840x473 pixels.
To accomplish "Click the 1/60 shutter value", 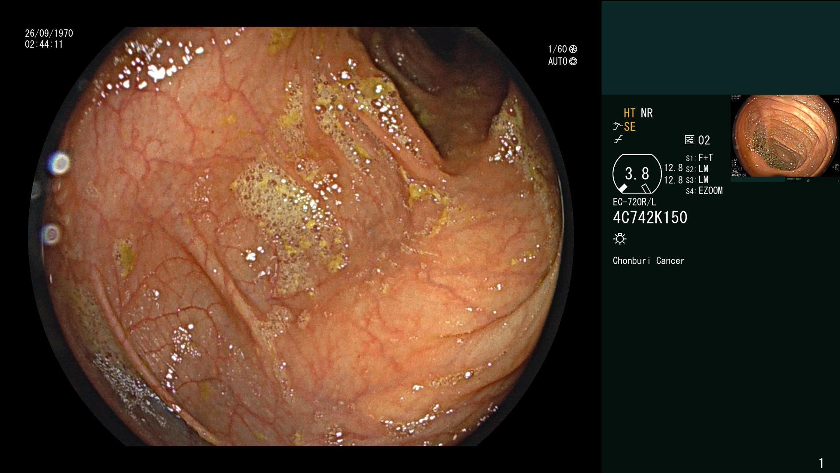I will tap(557, 49).
